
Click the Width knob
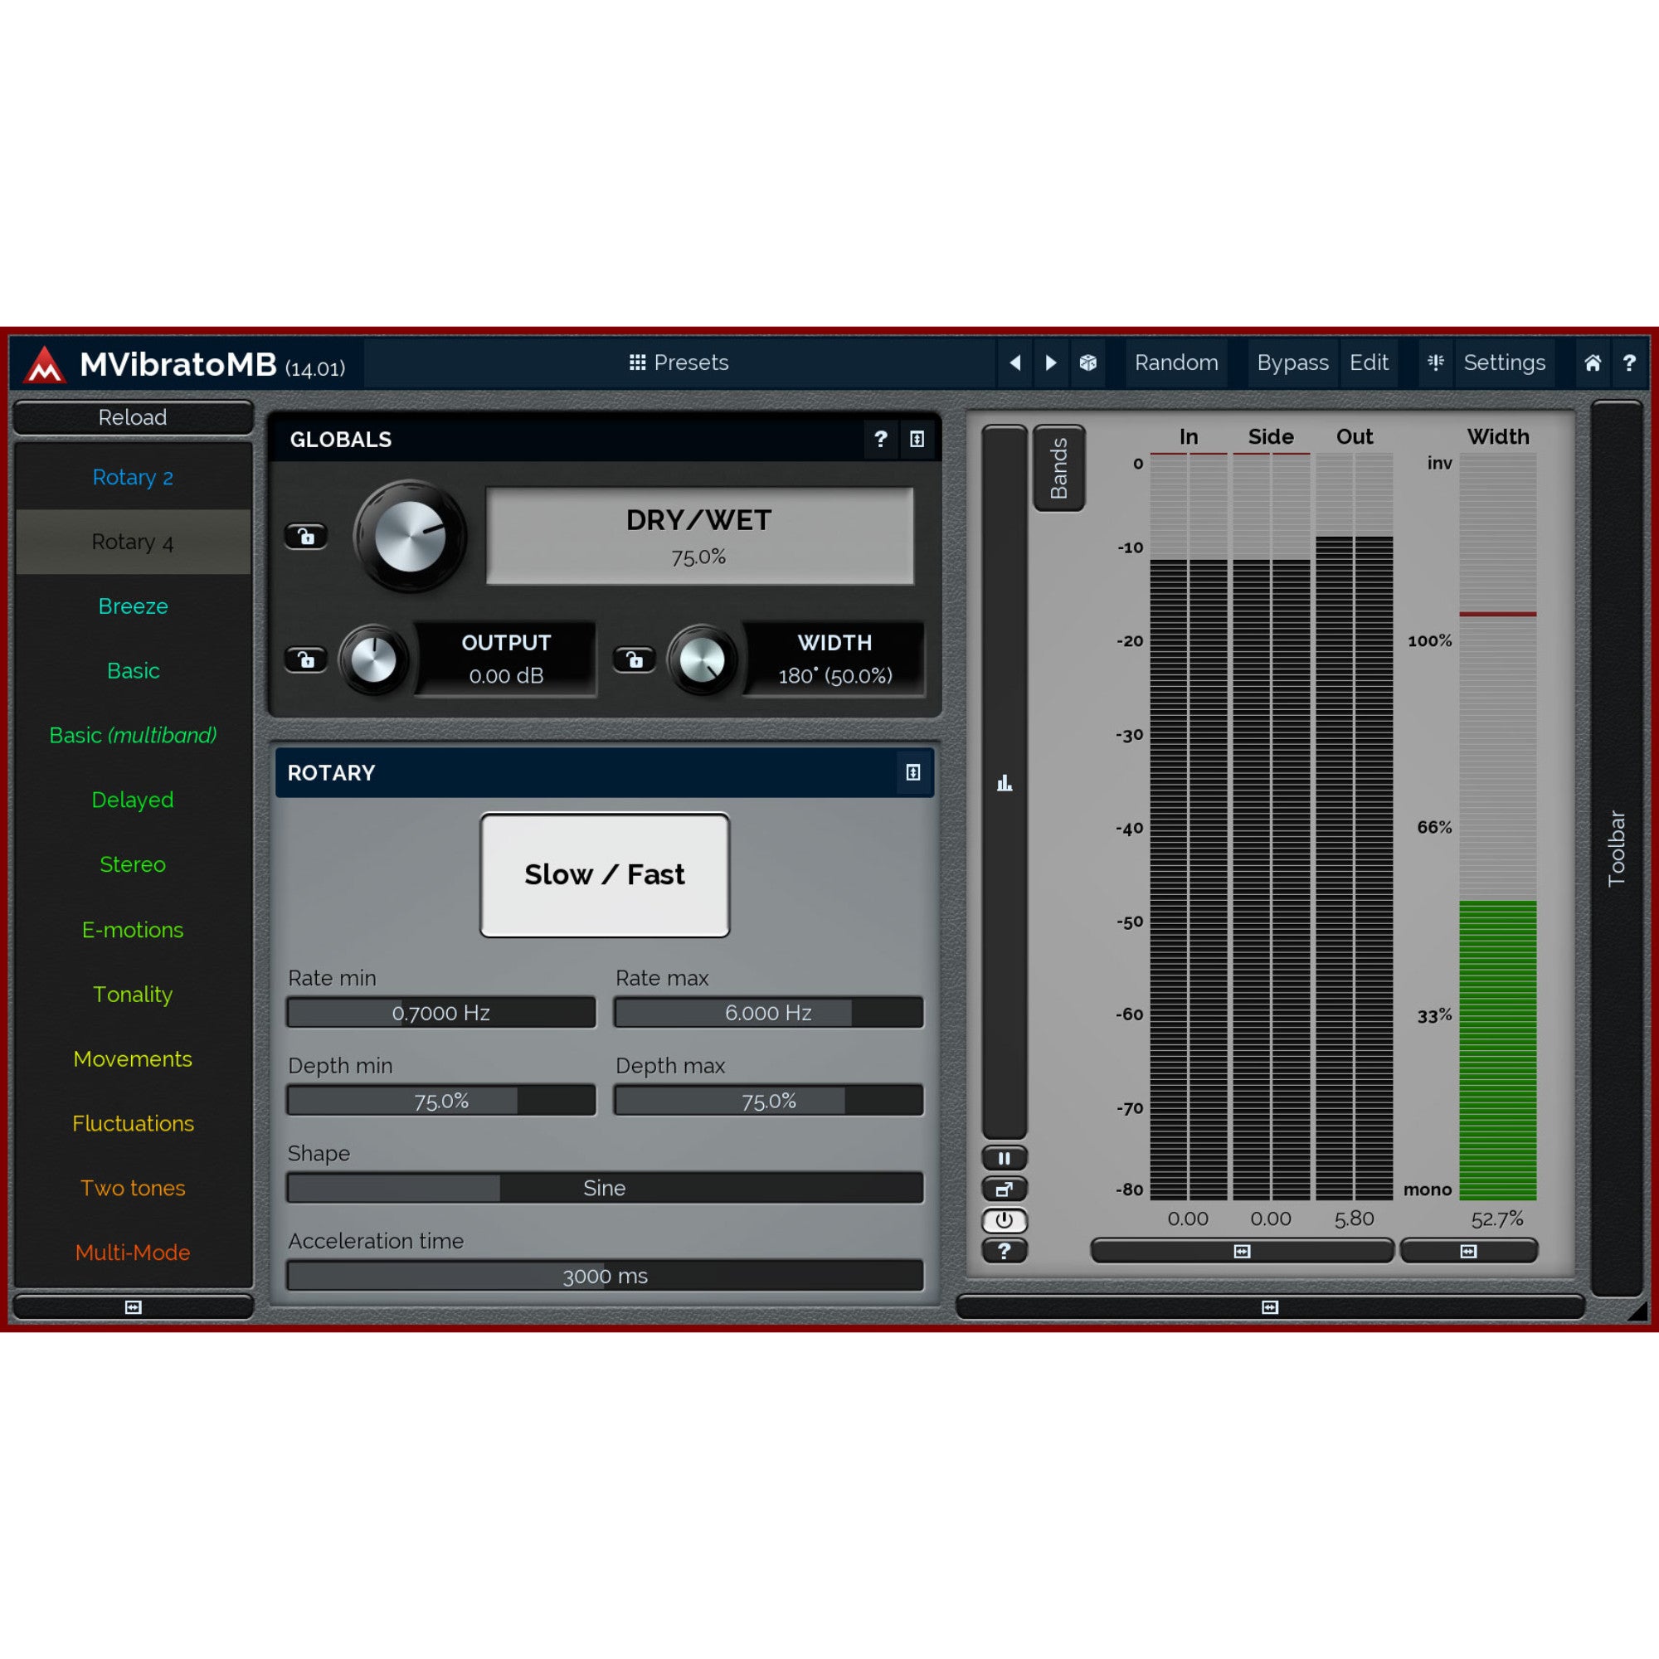click(x=703, y=659)
